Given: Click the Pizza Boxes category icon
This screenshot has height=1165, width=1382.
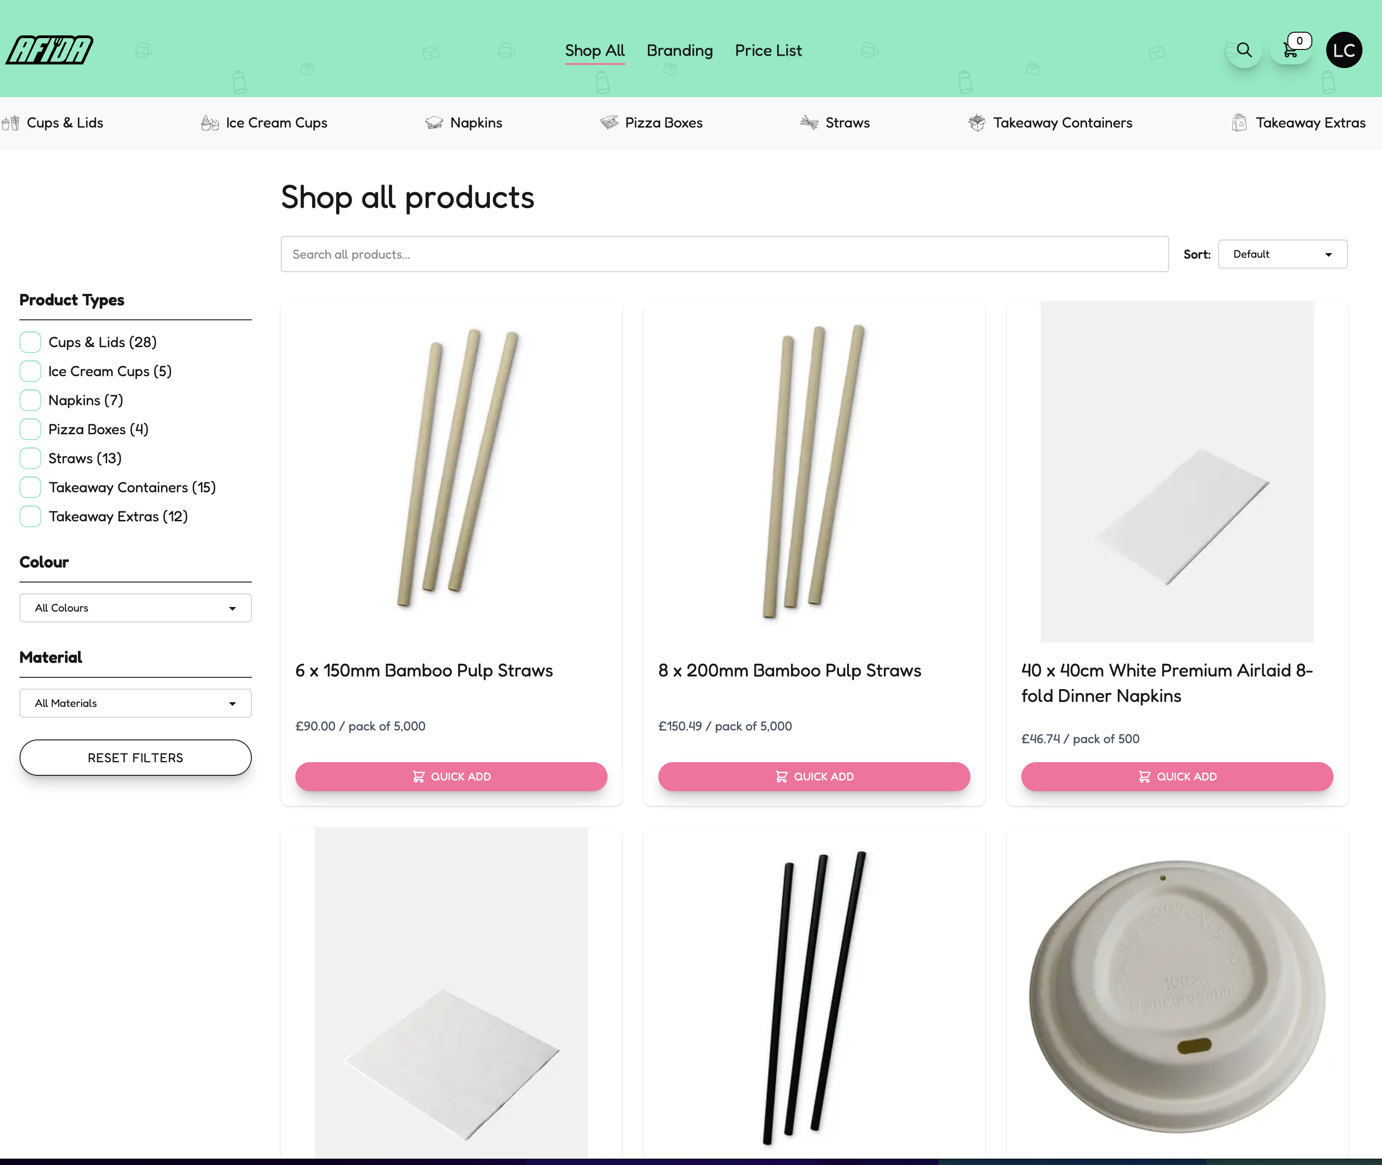Looking at the screenshot, I should 608,123.
